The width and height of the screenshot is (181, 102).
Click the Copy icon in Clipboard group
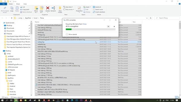click(x=12, y=8)
